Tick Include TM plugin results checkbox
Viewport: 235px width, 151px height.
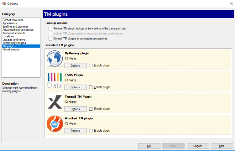[x=50, y=34]
